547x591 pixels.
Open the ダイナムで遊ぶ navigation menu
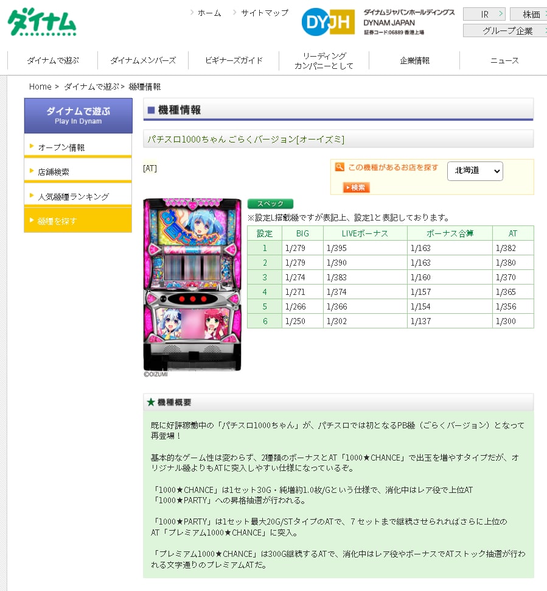coord(53,60)
